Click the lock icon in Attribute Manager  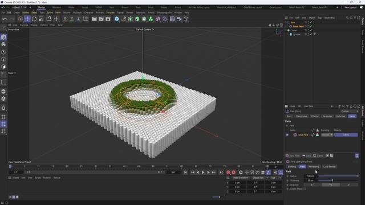[351, 106]
